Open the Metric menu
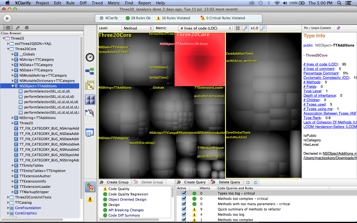357x223 pixels. (x=114, y=3)
